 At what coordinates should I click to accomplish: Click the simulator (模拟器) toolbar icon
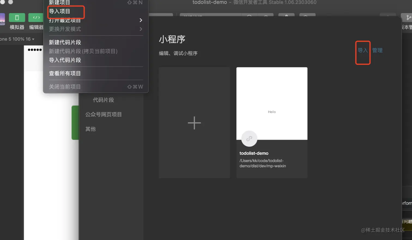(17, 18)
